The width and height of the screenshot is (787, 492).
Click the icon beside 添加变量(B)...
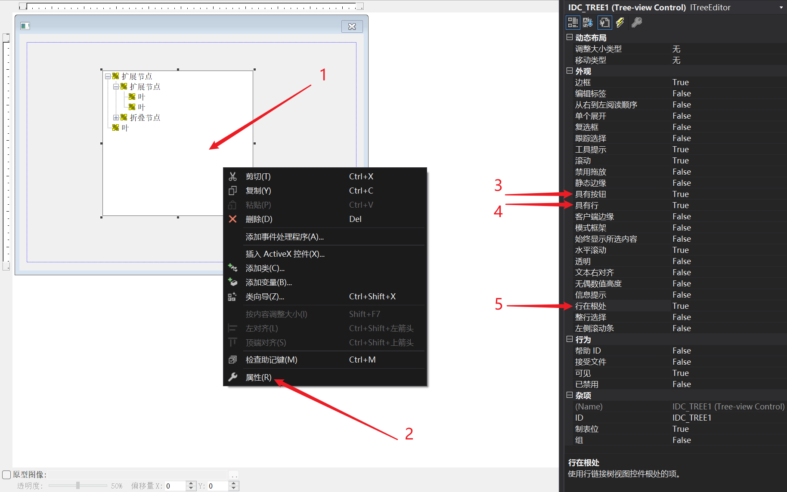pyautogui.click(x=232, y=282)
